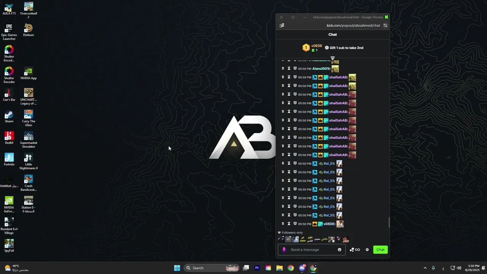Select the UNCHARTED Legacy desktop icon

(x=29, y=97)
